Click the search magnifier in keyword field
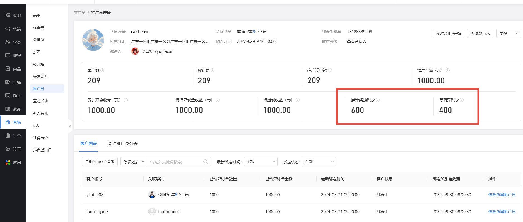Image resolution: width=523 pixels, height=222 pixels. (206, 162)
